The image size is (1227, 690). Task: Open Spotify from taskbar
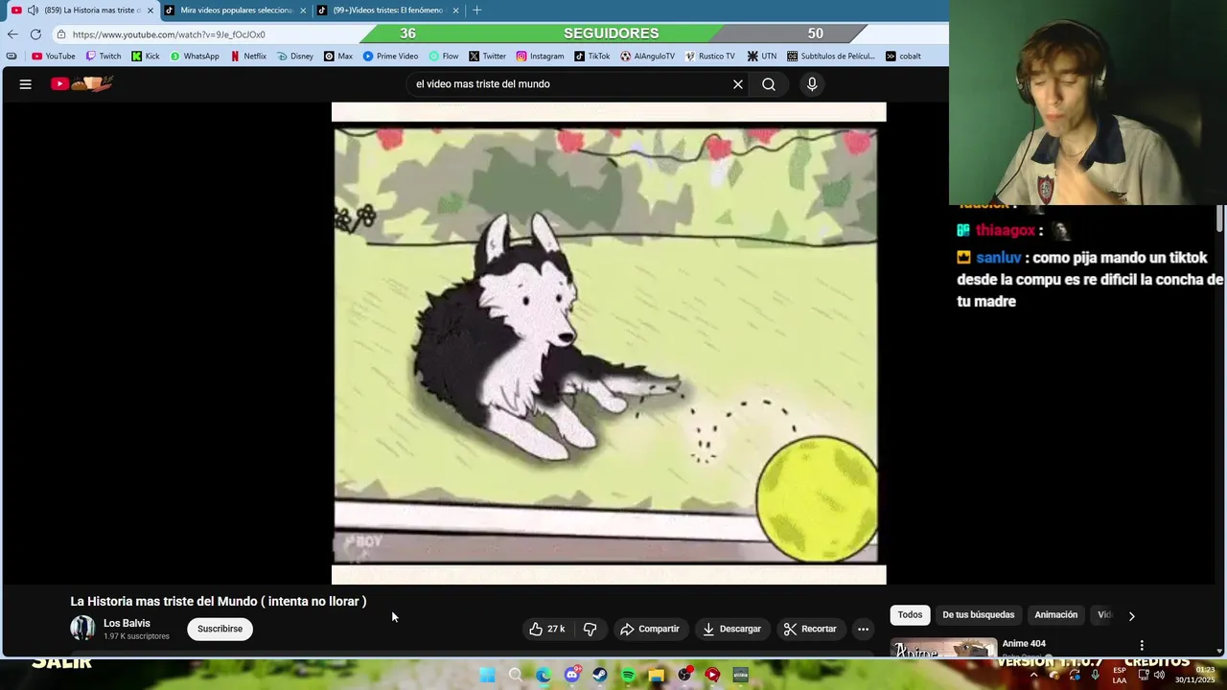[x=628, y=675]
